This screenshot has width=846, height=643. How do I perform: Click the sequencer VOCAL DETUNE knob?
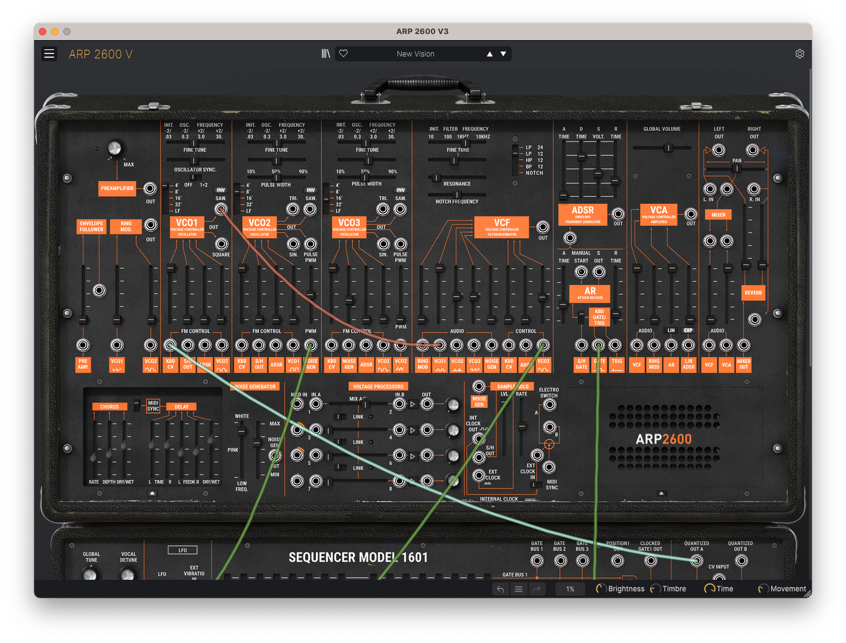click(128, 574)
